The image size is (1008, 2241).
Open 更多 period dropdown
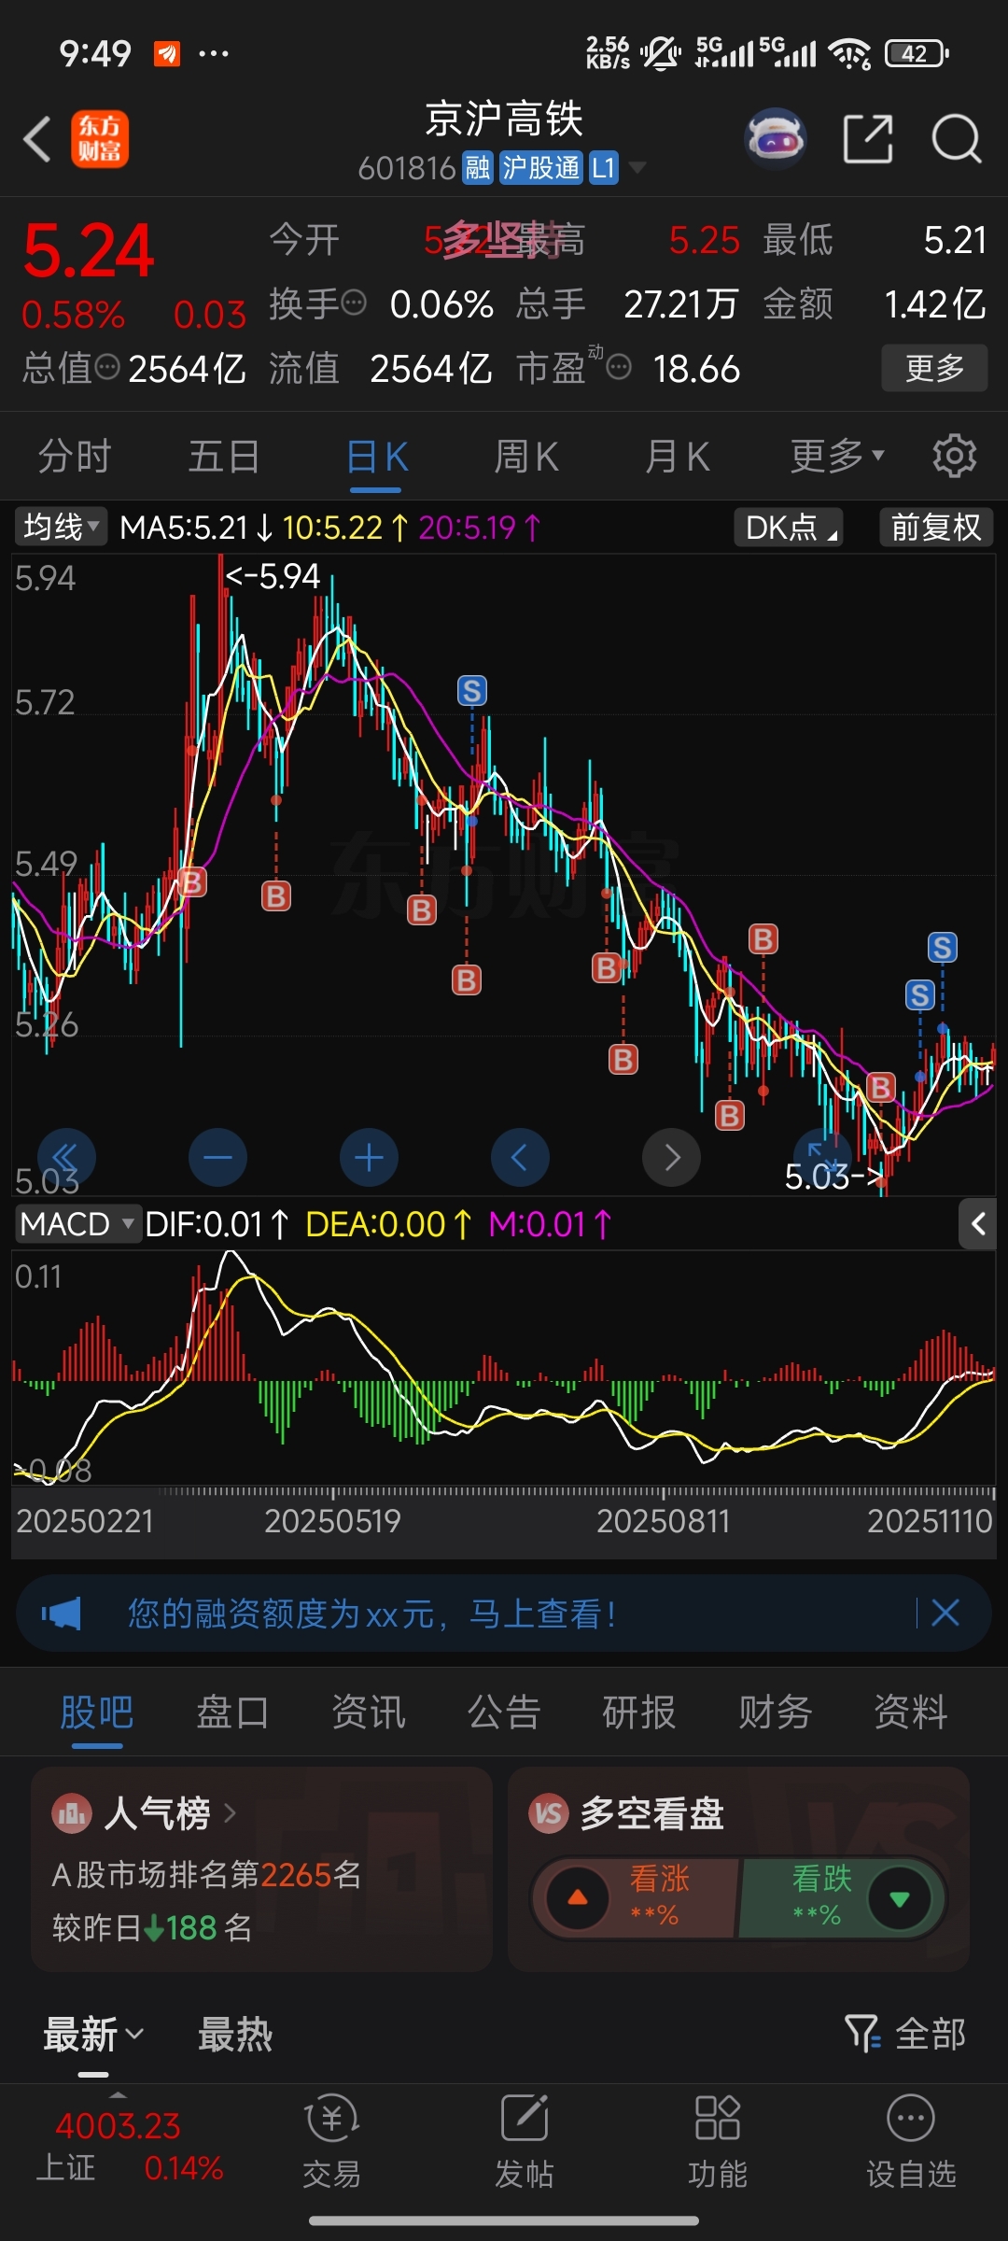pyautogui.click(x=837, y=456)
